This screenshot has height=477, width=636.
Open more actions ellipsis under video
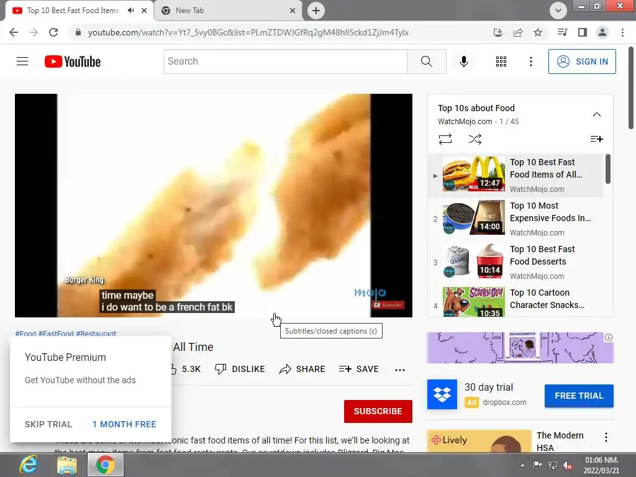coord(400,370)
